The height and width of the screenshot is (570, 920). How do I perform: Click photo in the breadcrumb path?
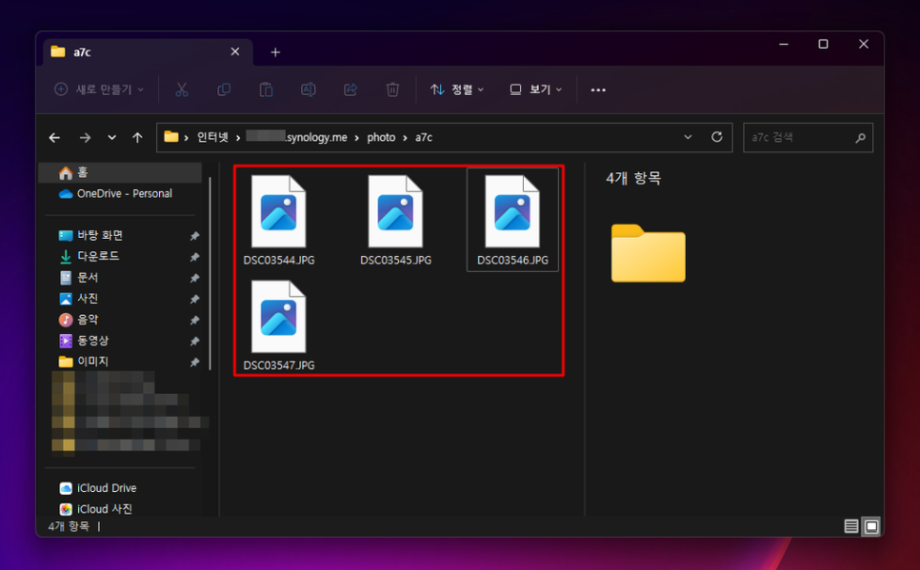tap(381, 137)
